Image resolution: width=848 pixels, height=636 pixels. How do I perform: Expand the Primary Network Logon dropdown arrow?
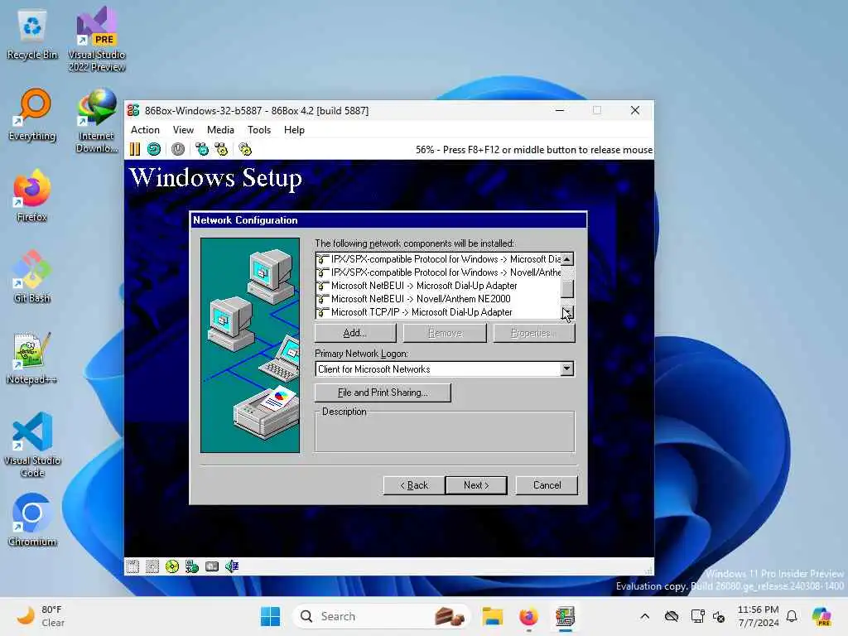[566, 369]
